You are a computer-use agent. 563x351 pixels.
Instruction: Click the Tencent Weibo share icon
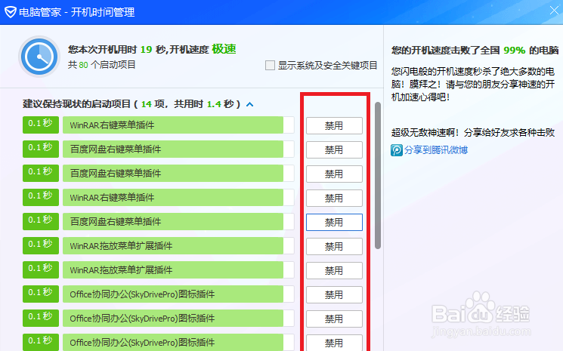[397, 150]
